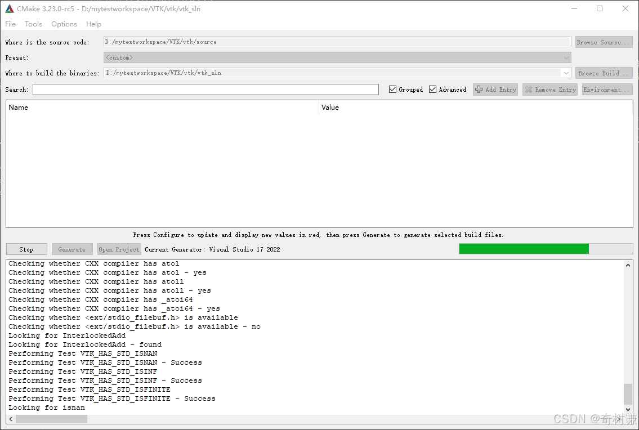Click the source code path field
The width and height of the screenshot is (639, 430).
click(x=337, y=42)
